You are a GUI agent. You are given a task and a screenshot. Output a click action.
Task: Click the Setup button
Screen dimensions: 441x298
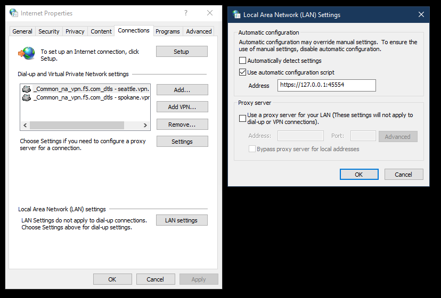182,52
